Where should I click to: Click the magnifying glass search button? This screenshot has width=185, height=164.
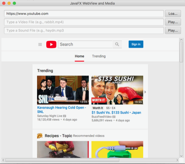(x=117, y=44)
